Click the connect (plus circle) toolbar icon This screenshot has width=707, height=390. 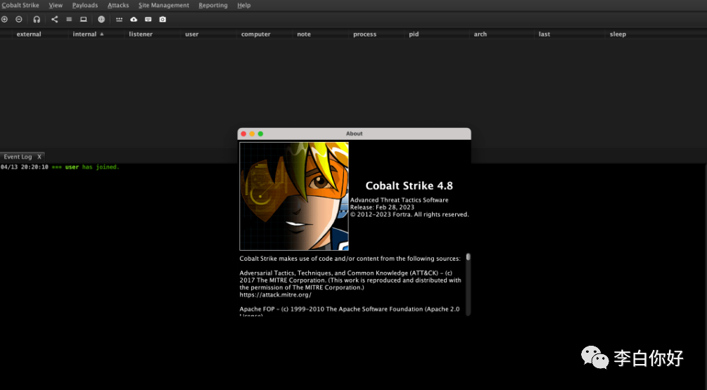[x=4, y=20]
